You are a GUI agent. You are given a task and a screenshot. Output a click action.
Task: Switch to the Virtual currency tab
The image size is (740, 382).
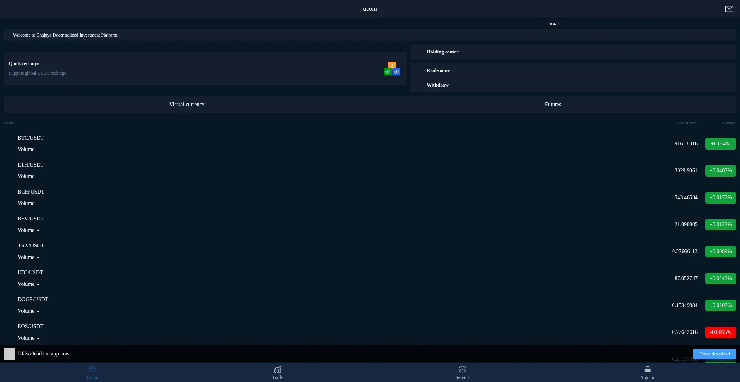pyautogui.click(x=187, y=105)
